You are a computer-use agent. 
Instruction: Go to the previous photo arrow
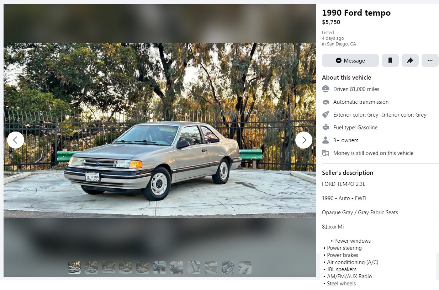16,140
